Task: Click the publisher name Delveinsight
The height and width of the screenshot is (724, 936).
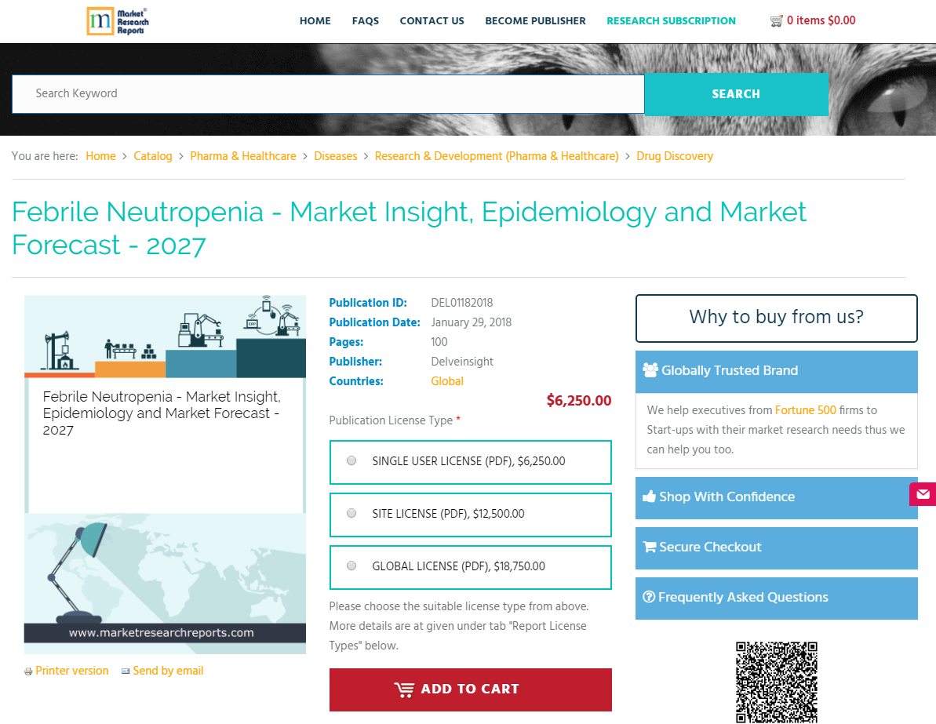Action: [x=462, y=362]
